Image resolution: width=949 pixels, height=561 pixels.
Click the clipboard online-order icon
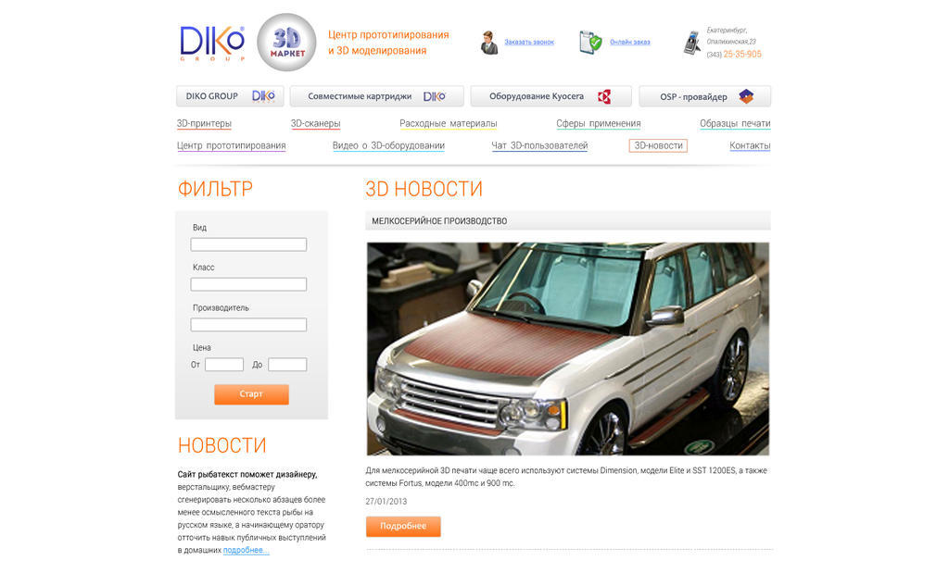click(x=590, y=43)
